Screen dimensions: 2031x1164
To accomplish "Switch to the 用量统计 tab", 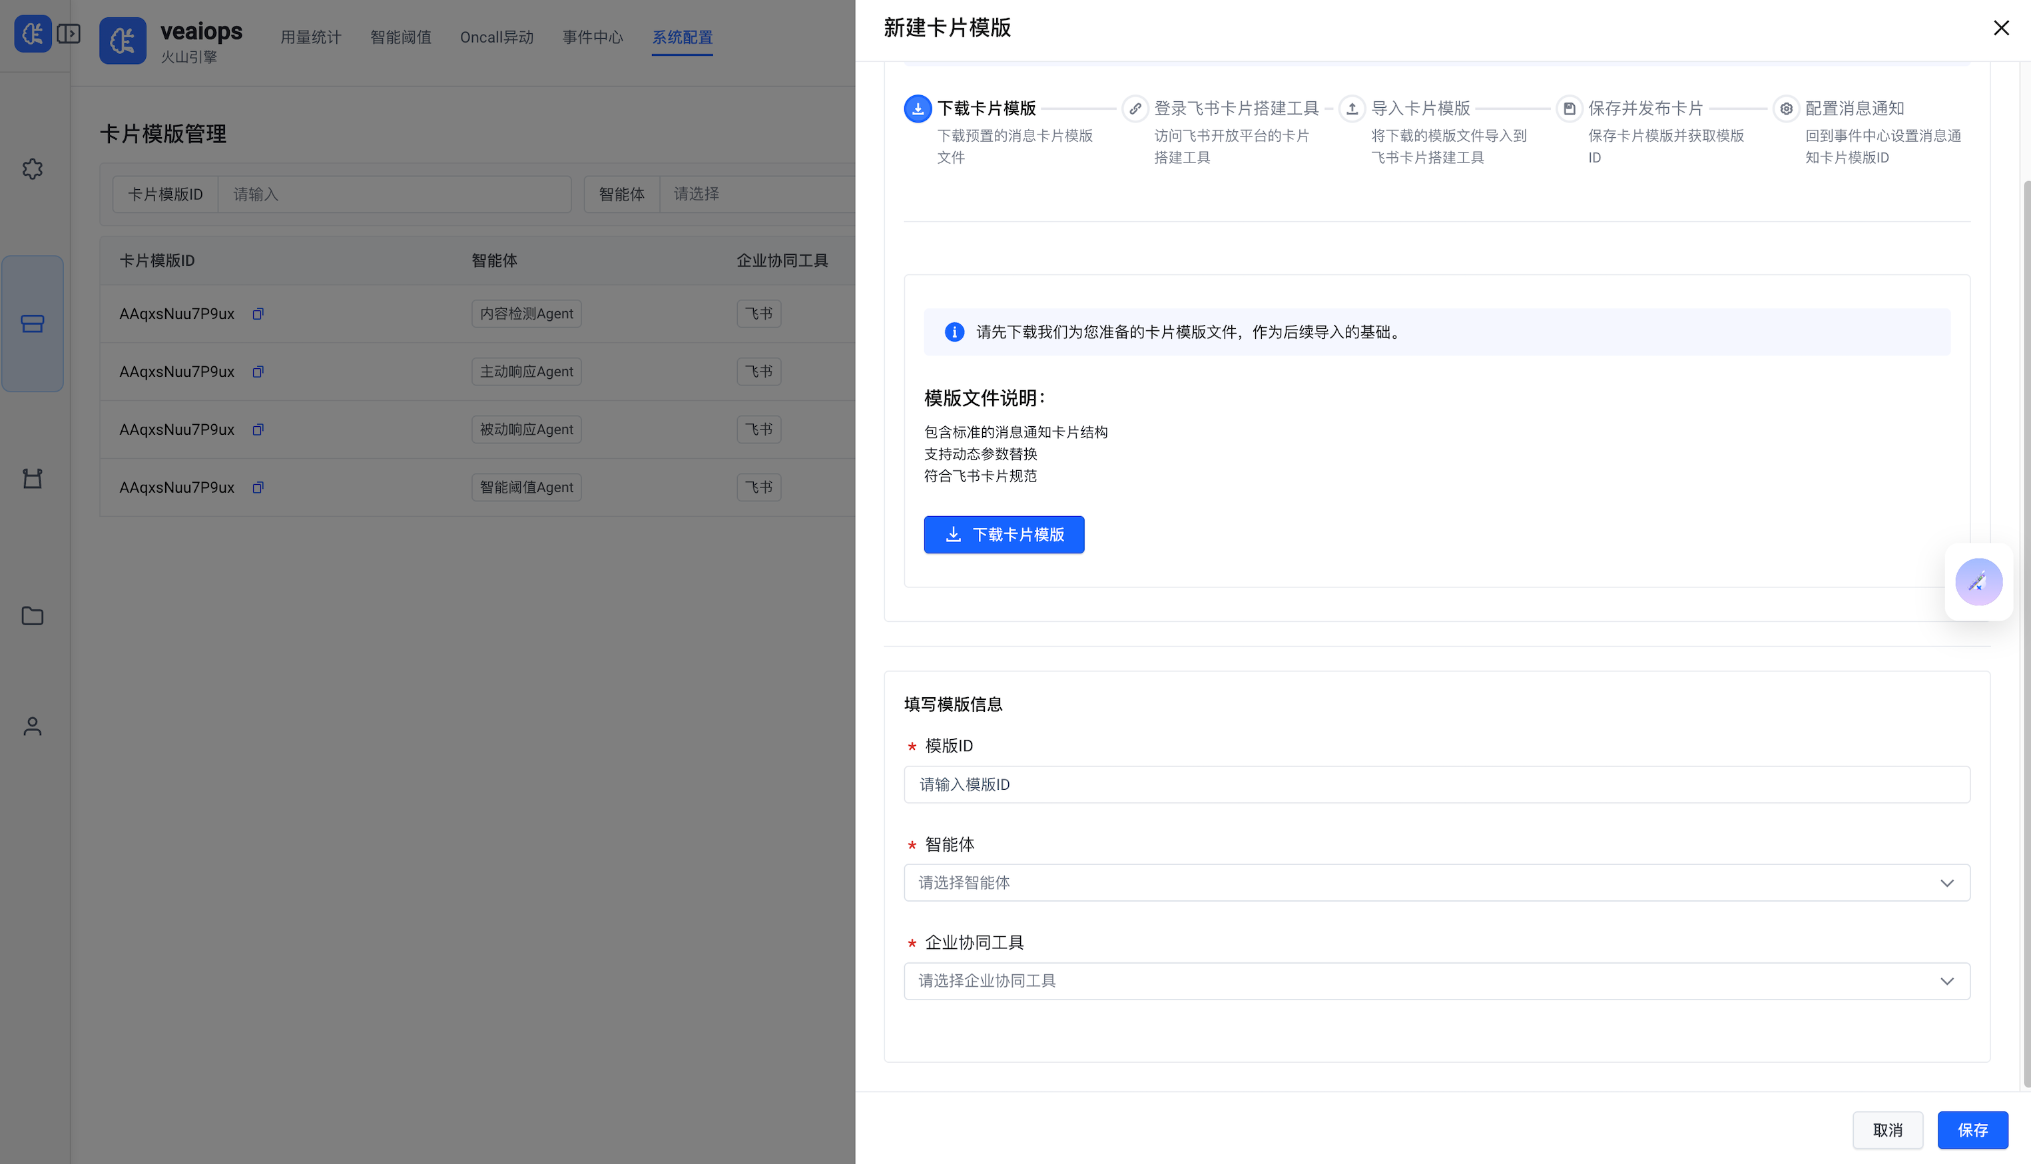I will [311, 37].
